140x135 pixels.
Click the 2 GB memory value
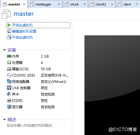tap(45, 56)
